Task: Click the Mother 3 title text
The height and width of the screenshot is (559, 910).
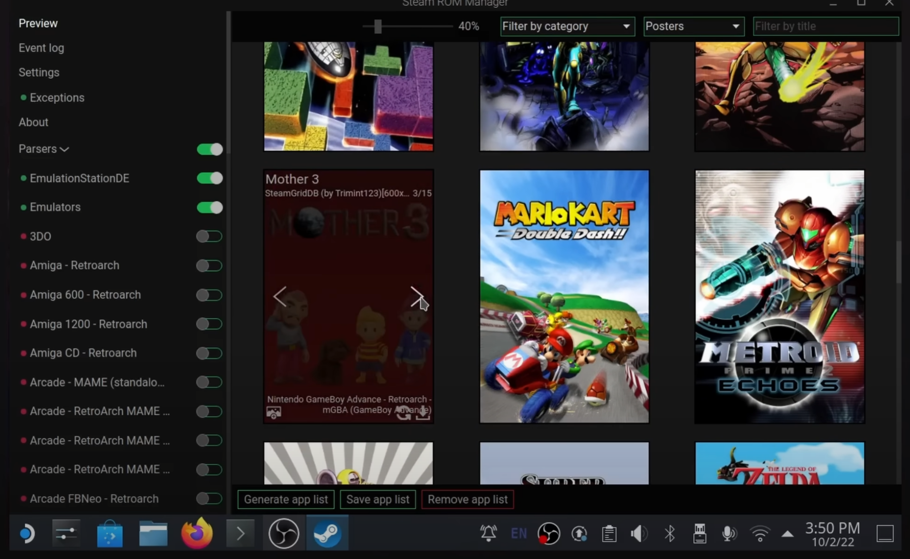Action: tap(292, 179)
